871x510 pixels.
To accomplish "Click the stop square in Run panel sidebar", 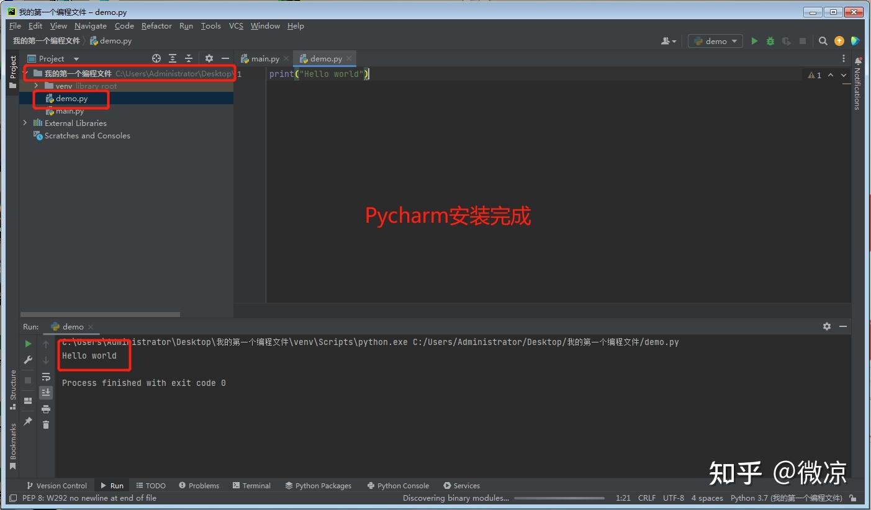I will (x=28, y=380).
